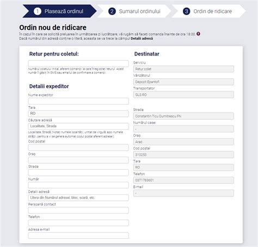This screenshot has height=247, width=258.
Task: Click the Serviciu field showing Retur colet
Action: tap(183, 69)
